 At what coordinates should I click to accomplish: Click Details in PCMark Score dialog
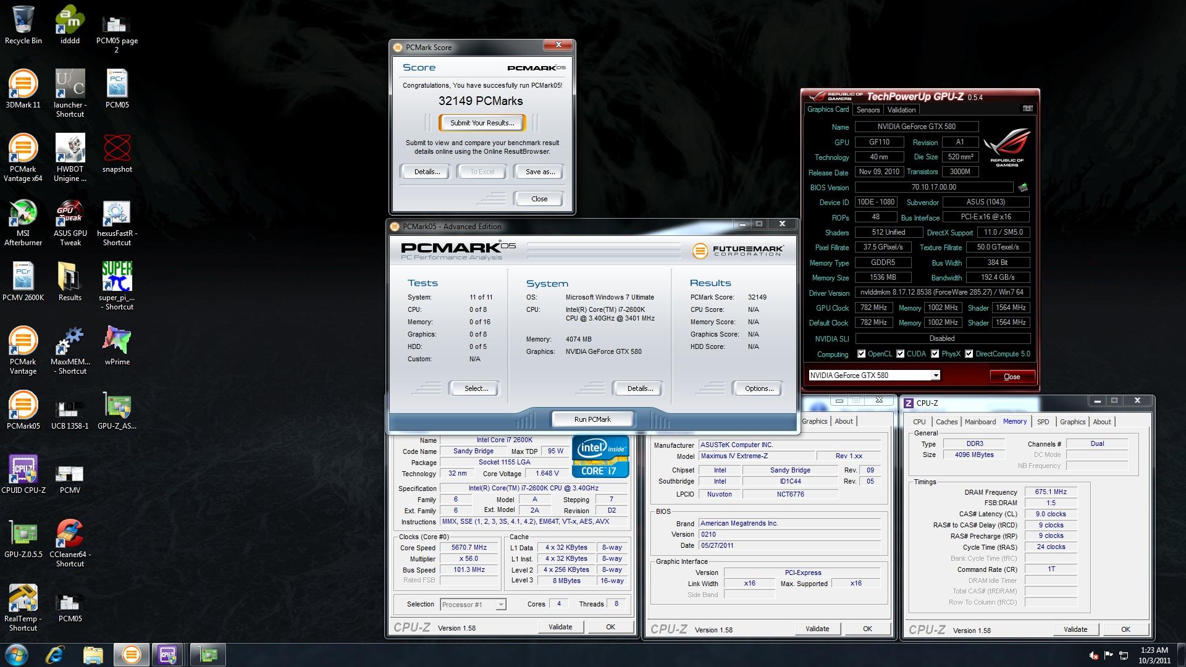[x=427, y=172]
